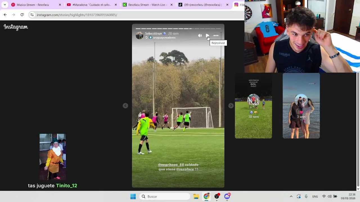Click the sync icon in system tray

(299, 196)
